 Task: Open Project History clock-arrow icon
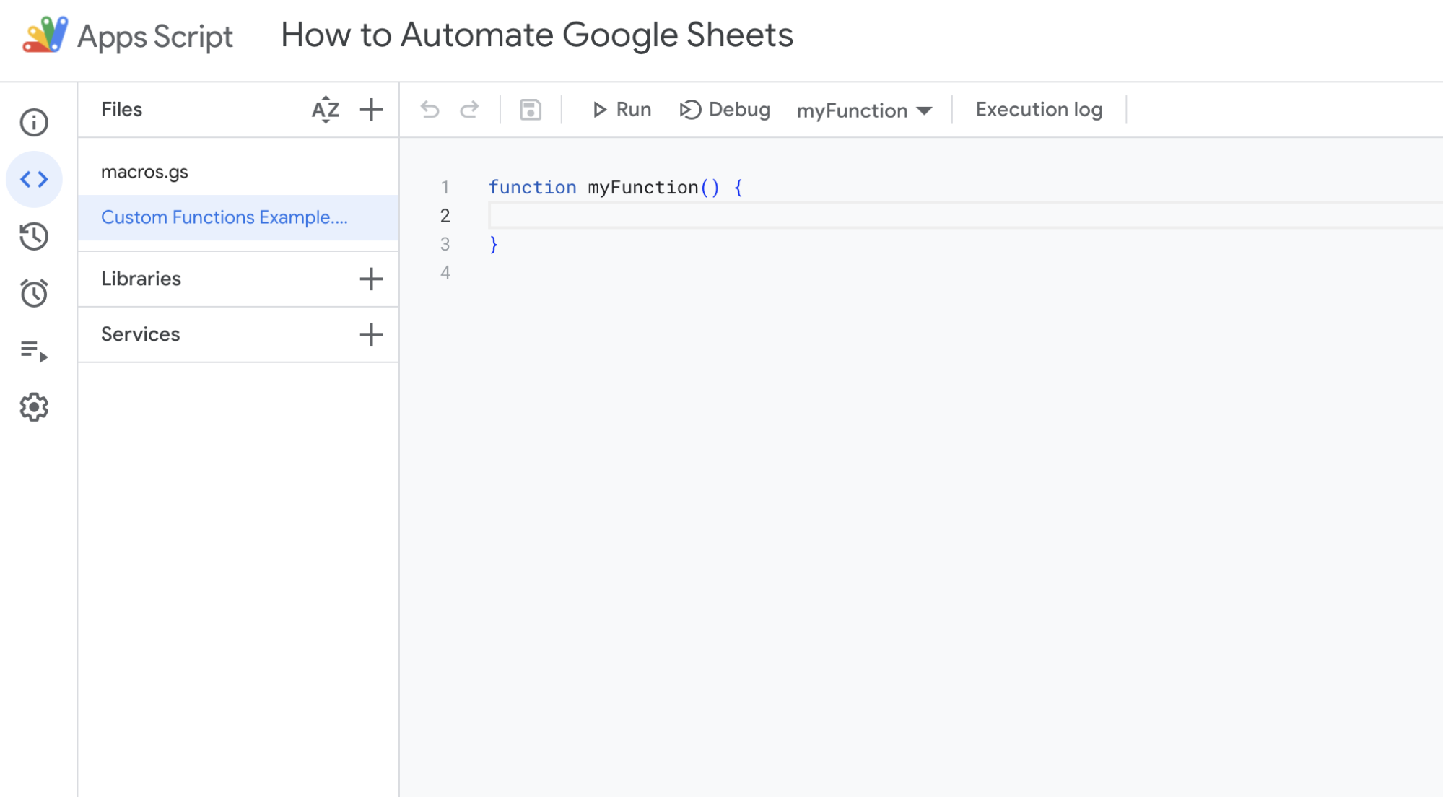34,236
